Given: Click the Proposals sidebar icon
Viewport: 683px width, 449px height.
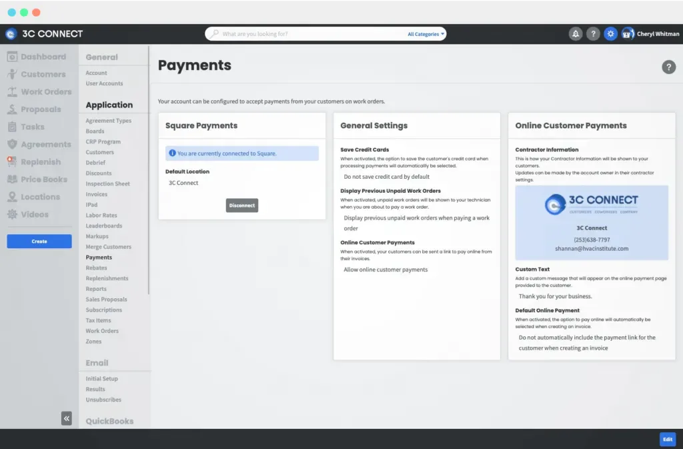Looking at the screenshot, I should pyautogui.click(x=12, y=109).
